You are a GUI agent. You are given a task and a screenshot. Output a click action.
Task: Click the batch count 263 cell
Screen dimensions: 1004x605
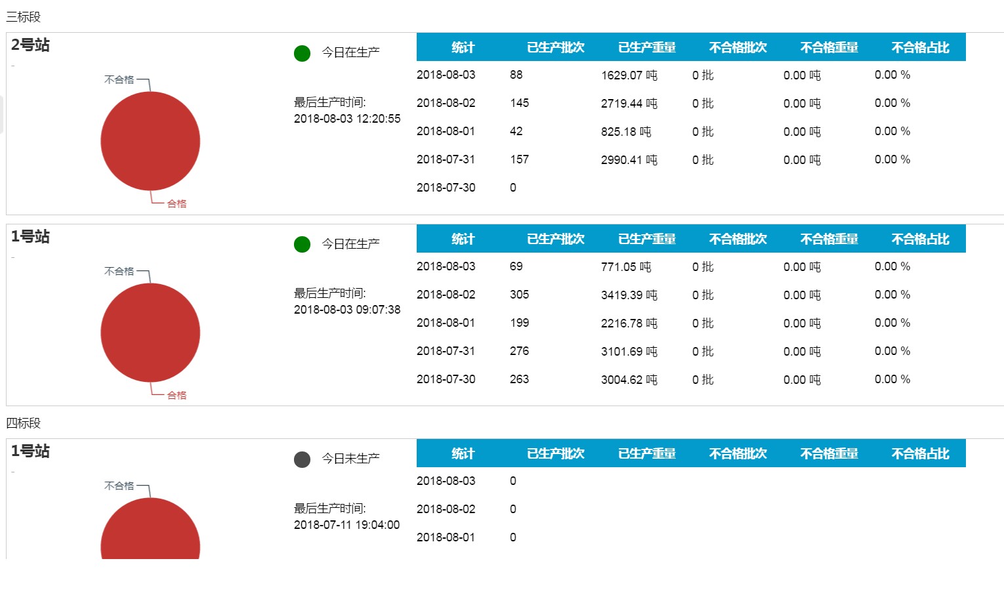(x=519, y=379)
